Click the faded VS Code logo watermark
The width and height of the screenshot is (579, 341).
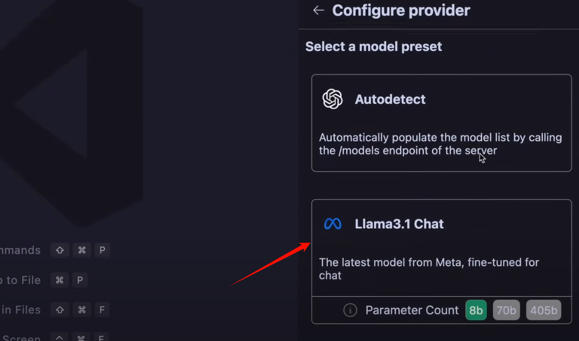[72, 111]
